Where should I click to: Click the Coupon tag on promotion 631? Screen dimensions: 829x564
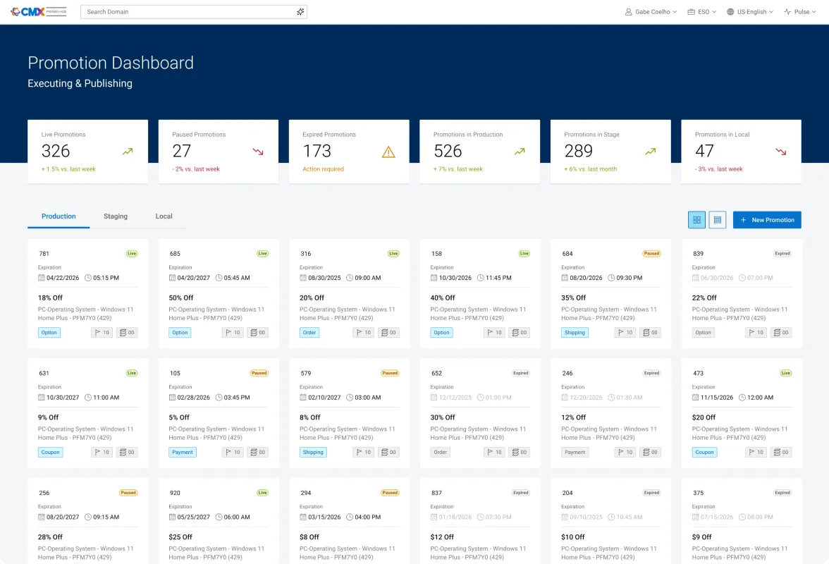(x=50, y=452)
